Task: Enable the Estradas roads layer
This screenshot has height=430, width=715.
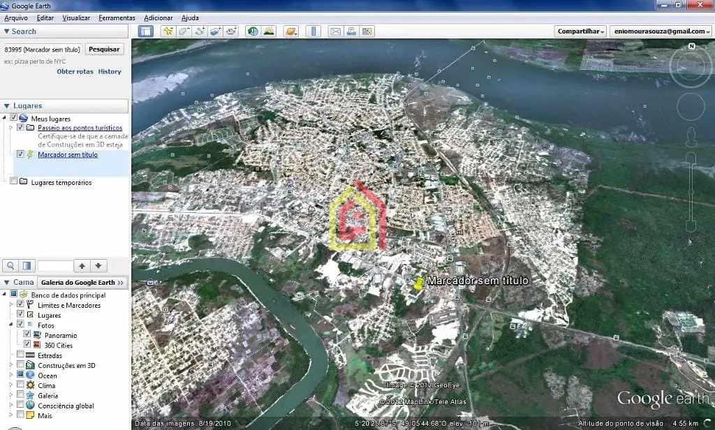Action: pyautogui.click(x=20, y=354)
